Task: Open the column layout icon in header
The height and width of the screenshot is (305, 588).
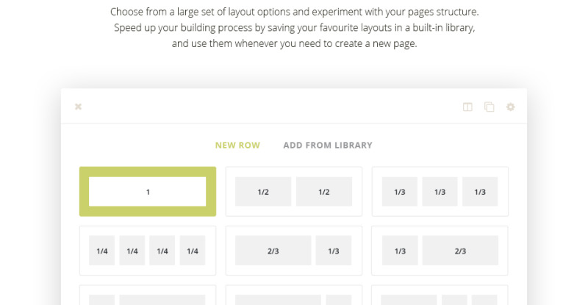Action: pyautogui.click(x=467, y=107)
